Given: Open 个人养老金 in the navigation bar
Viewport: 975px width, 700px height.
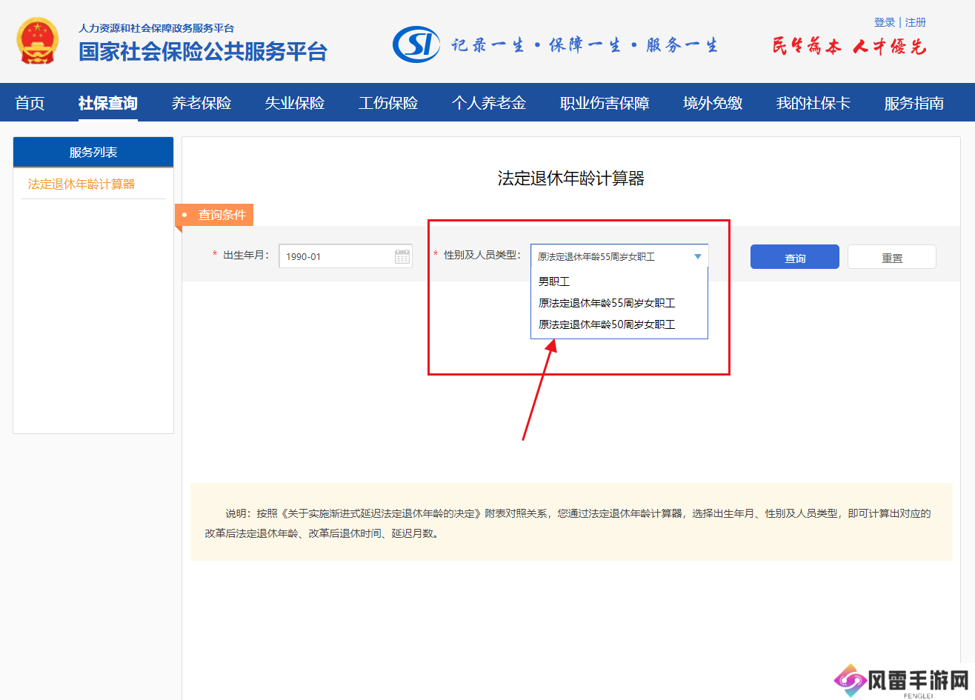Looking at the screenshot, I should coord(489,103).
